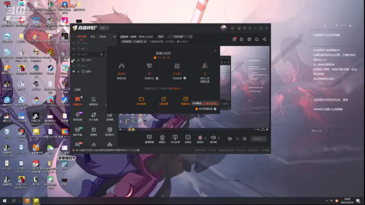Toggle the lock on 全屏 1 layer

pos(78,72)
